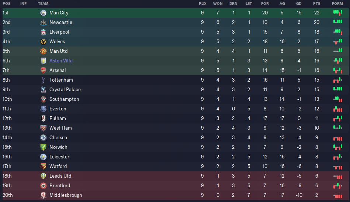The image size is (350, 202).
Task: Click the Tottenham cockerel badge
Action: pos(43,80)
